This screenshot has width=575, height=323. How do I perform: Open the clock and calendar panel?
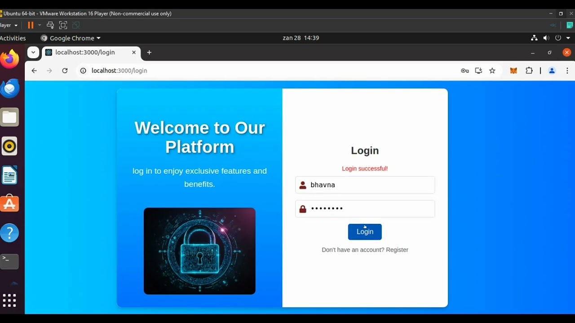click(301, 38)
